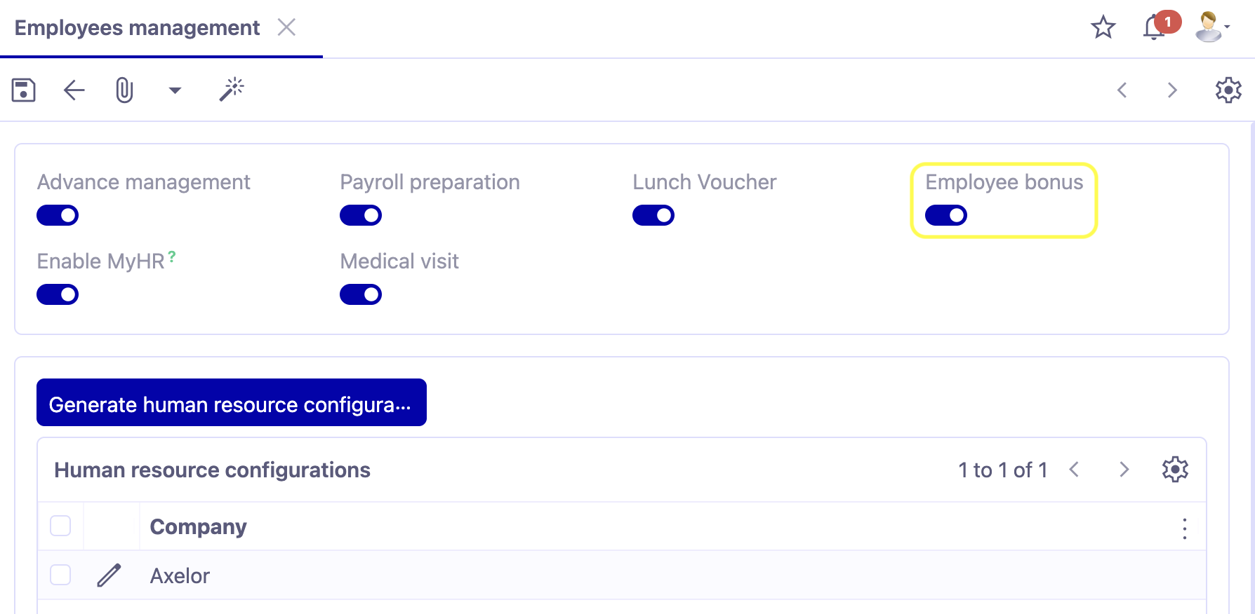Check the Axelor row checkbox
Image resolution: width=1255 pixels, height=614 pixels.
coord(60,575)
